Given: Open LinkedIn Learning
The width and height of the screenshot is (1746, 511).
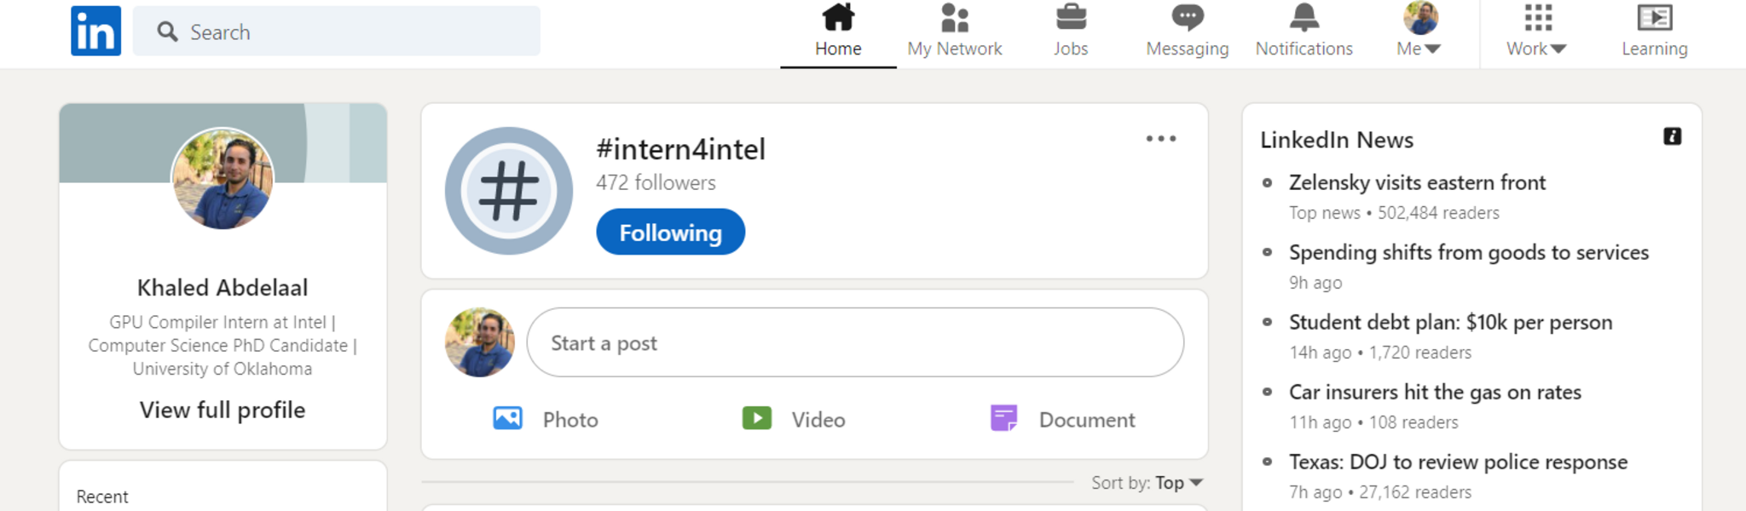Looking at the screenshot, I should (x=1654, y=32).
